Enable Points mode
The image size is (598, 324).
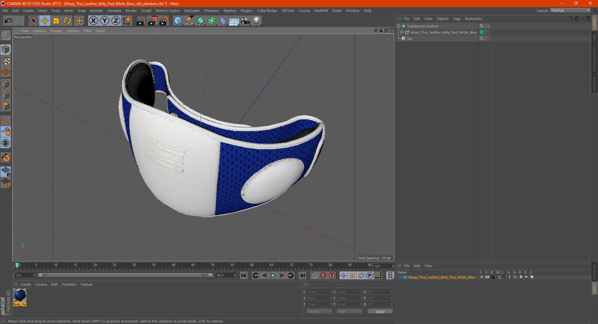pos(6,84)
